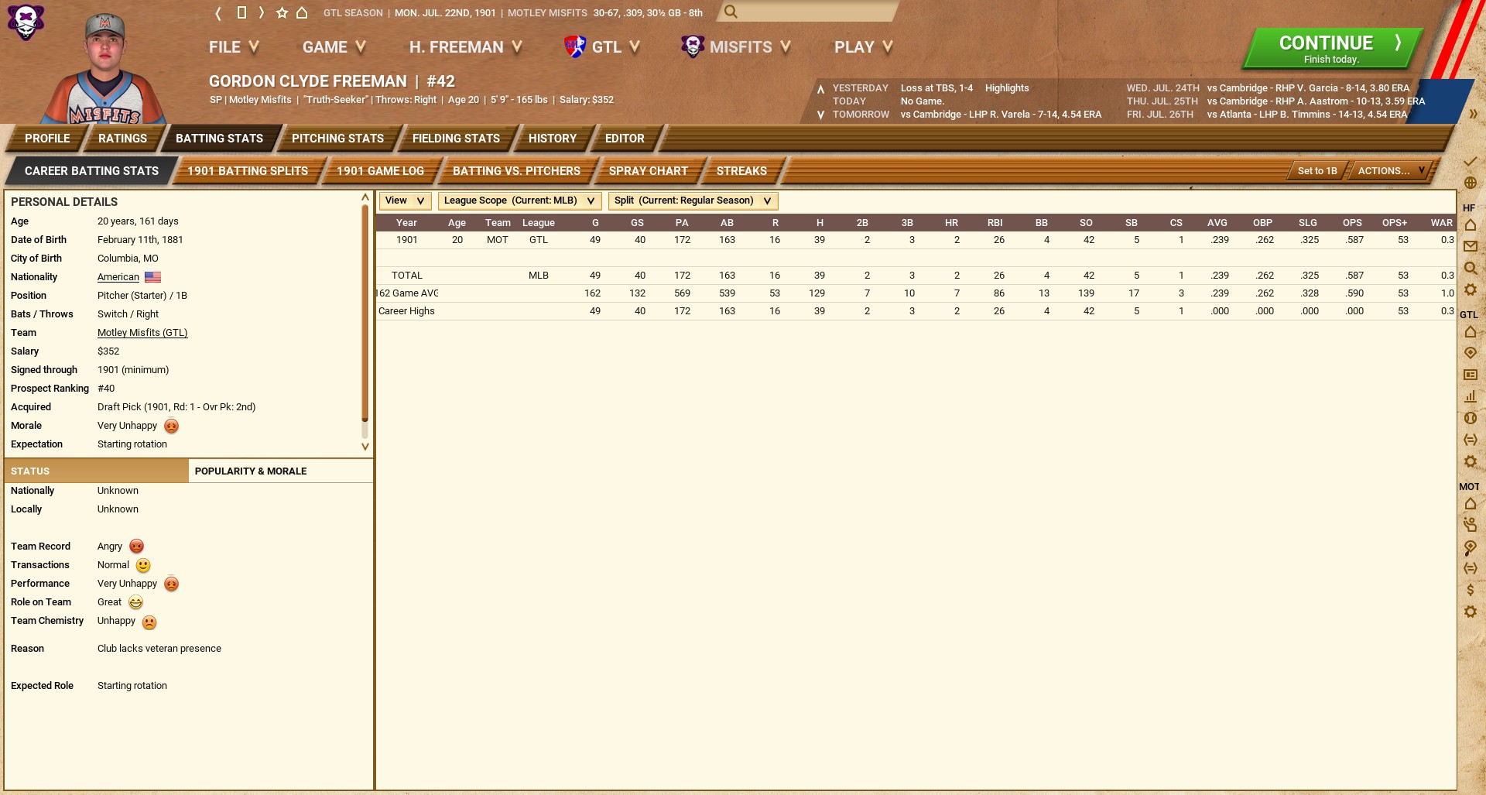Select the POPULARITY & MORALE tab
Image resolution: width=1486 pixels, height=795 pixels.
point(251,471)
